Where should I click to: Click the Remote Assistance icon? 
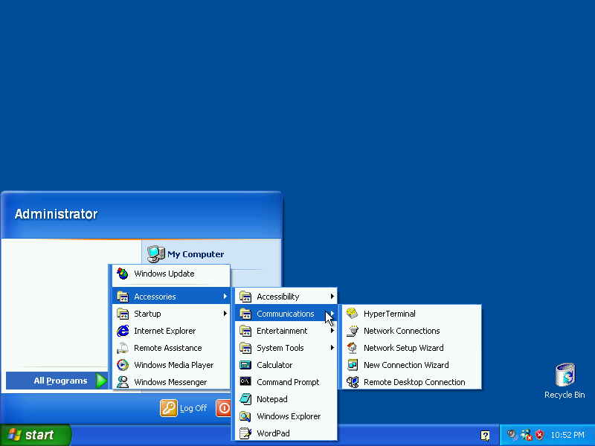pos(123,348)
